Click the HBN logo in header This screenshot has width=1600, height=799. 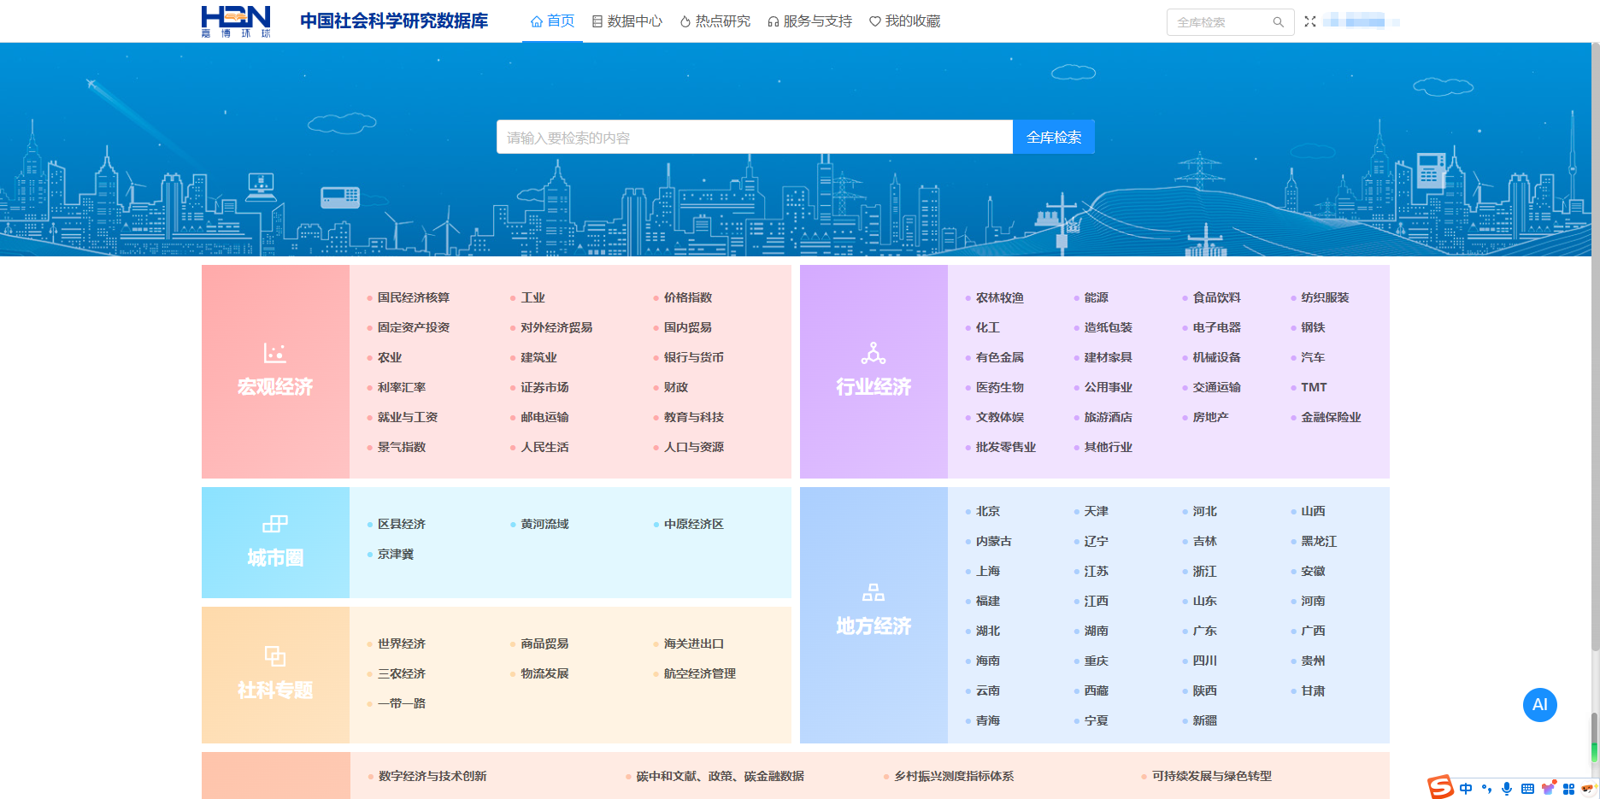point(236,21)
